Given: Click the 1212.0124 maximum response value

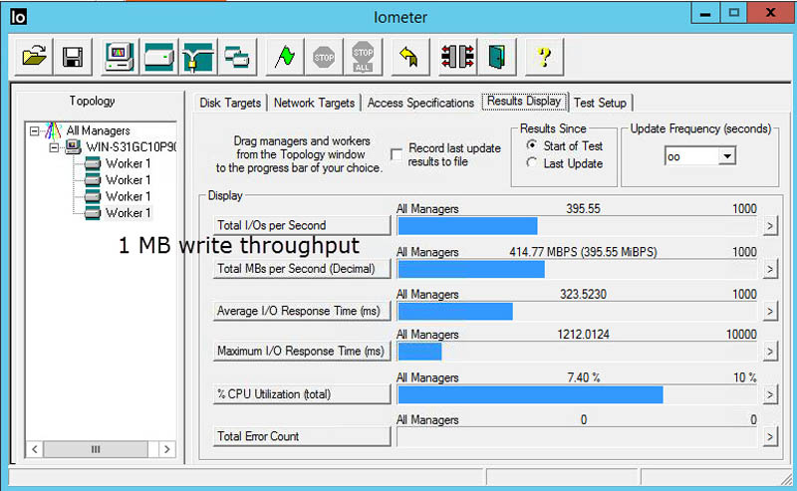Looking at the screenshot, I should pyautogui.click(x=583, y=335).
